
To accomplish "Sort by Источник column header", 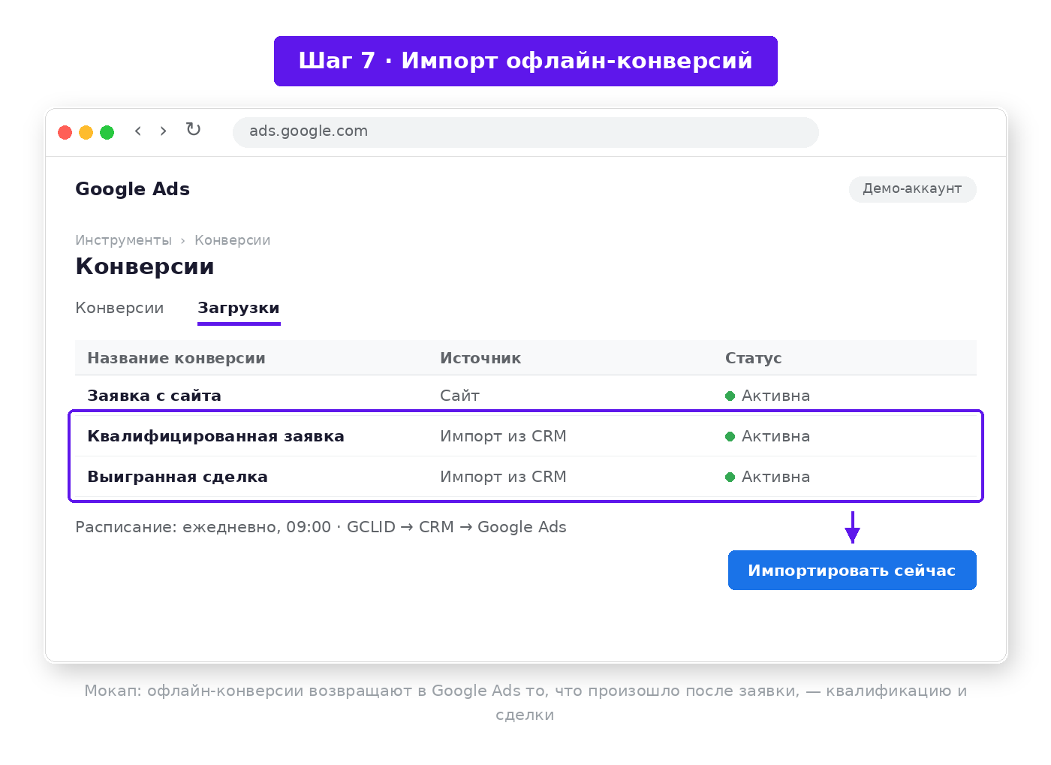I will point(480,358).
